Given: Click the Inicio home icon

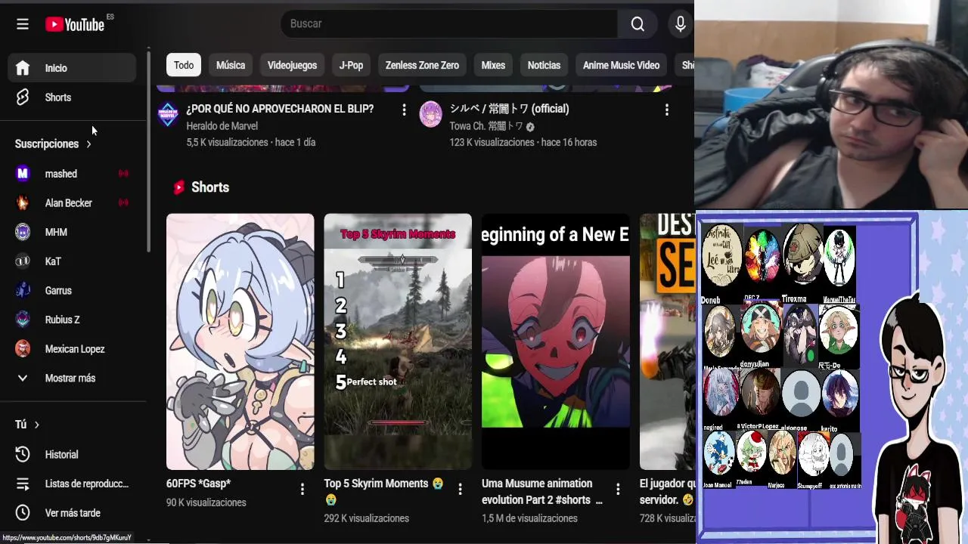Looking at the screenshot, I should [x=23, y=68].
